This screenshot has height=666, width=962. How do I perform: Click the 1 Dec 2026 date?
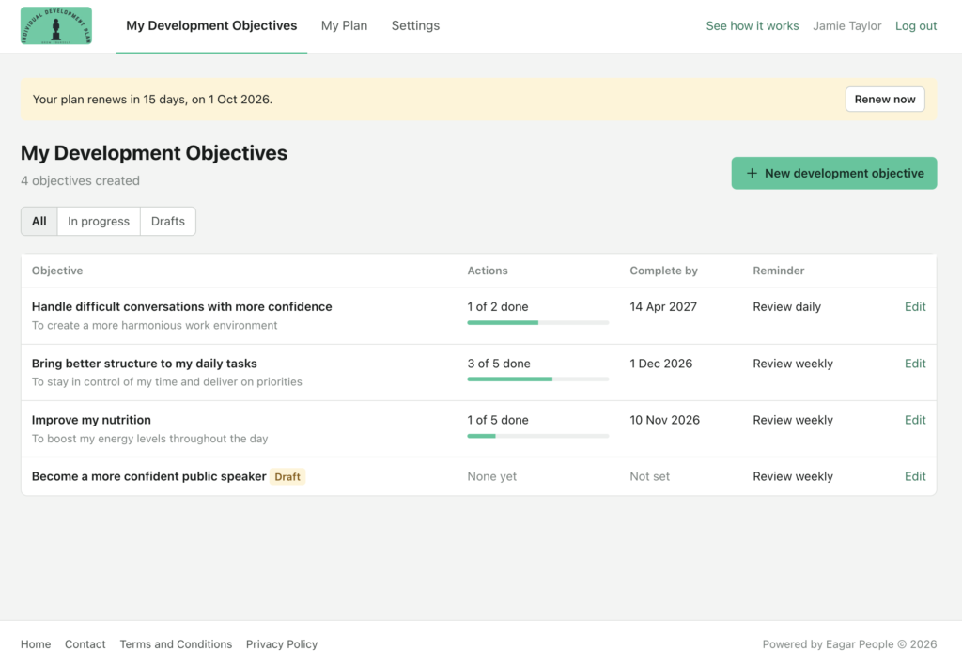(660, 364)
